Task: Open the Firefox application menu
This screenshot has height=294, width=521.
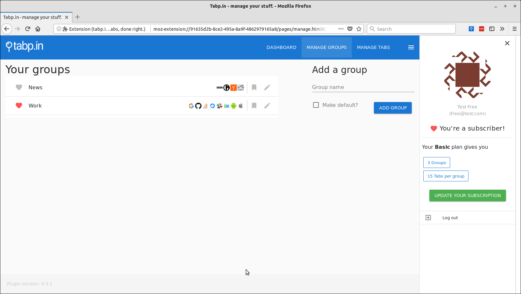Action: (515, 29)
